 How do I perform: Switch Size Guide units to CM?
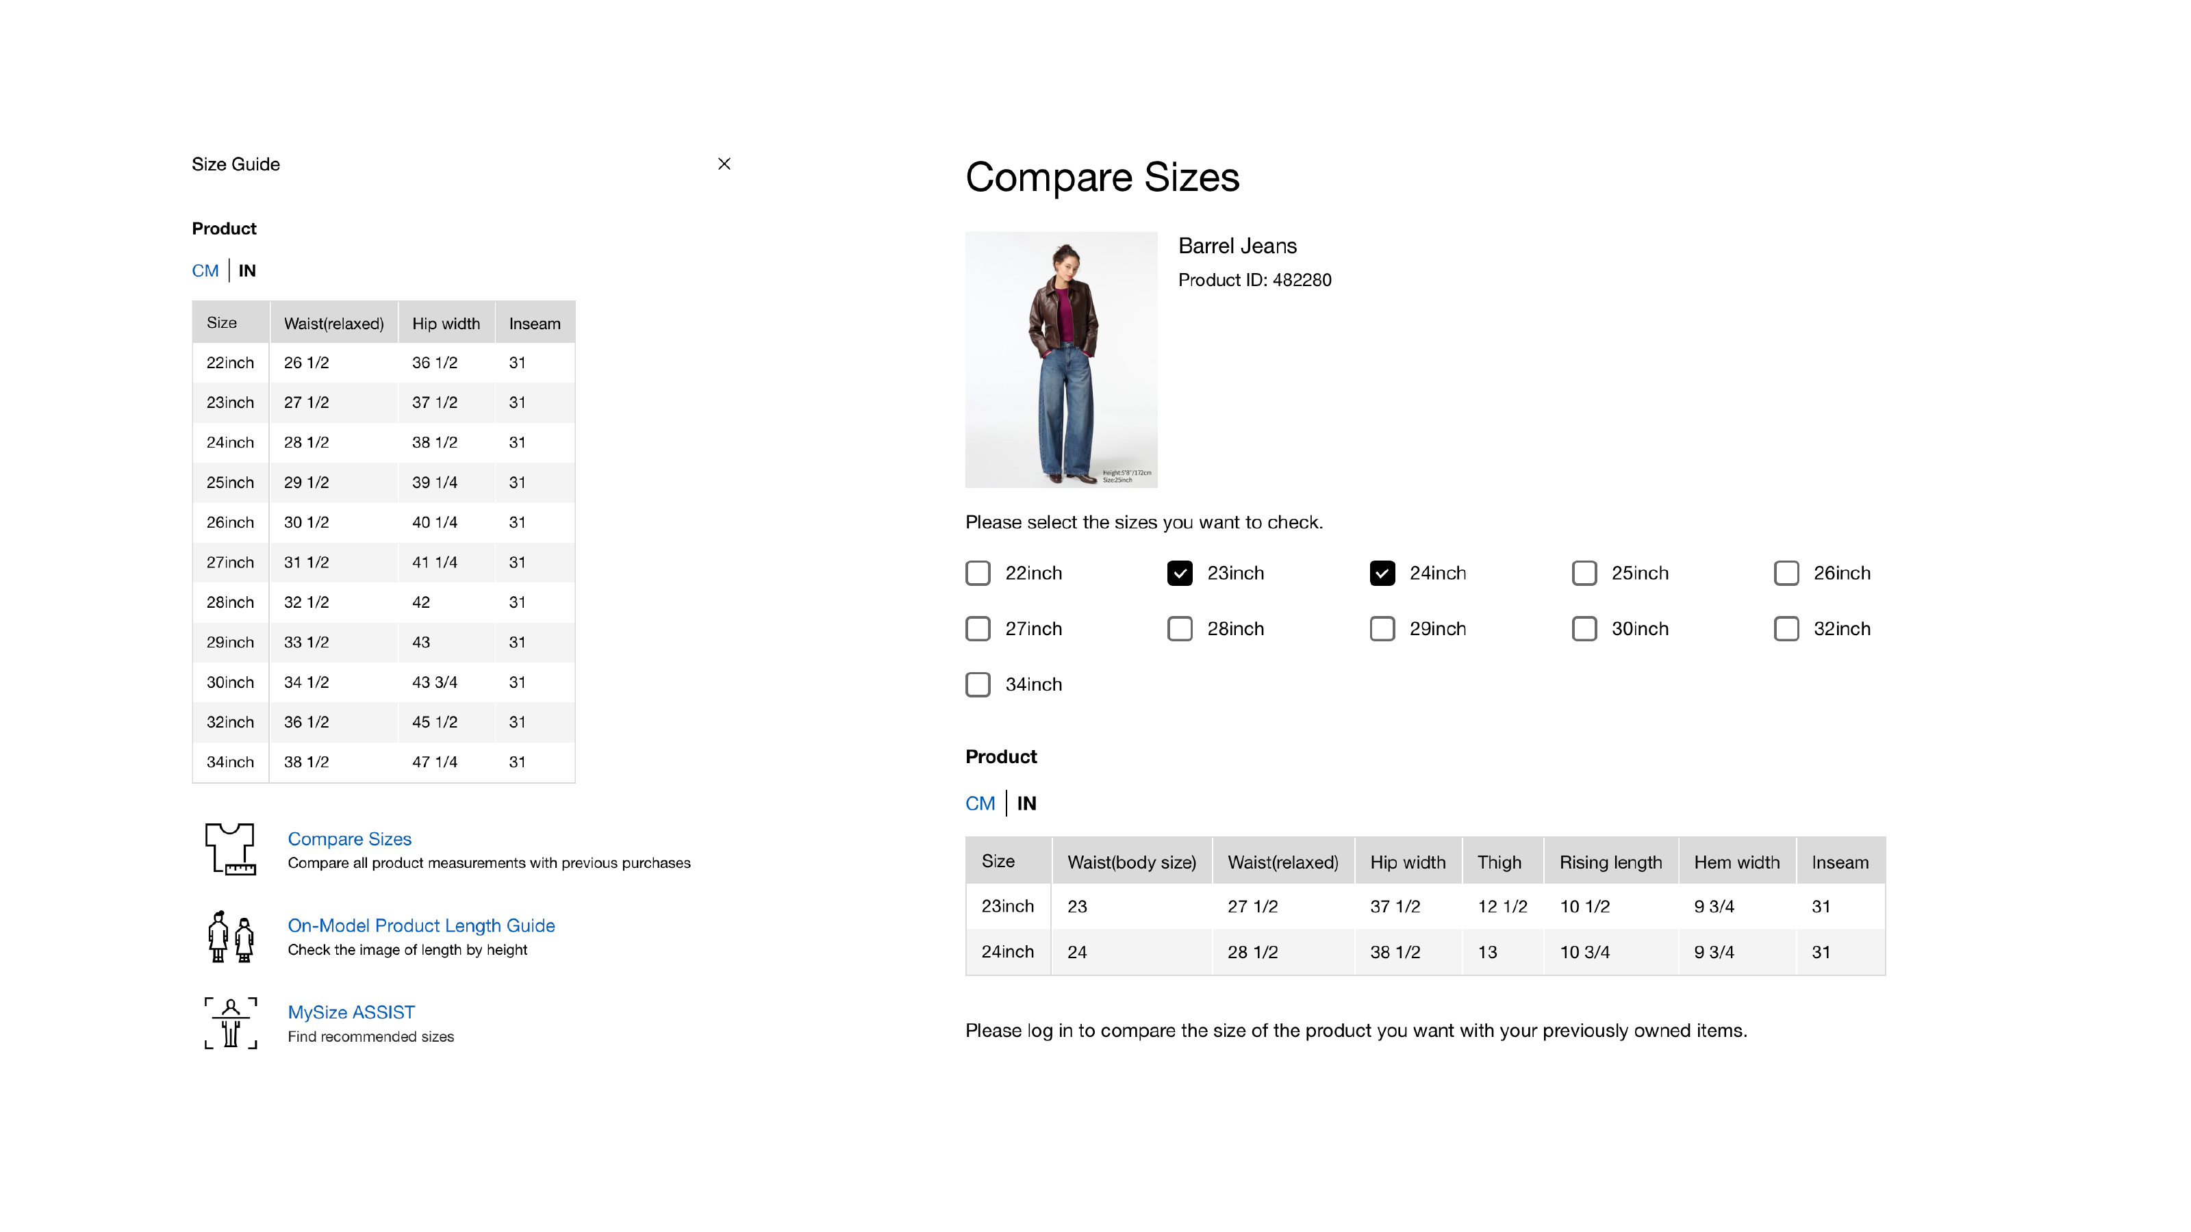pos(205,270)
